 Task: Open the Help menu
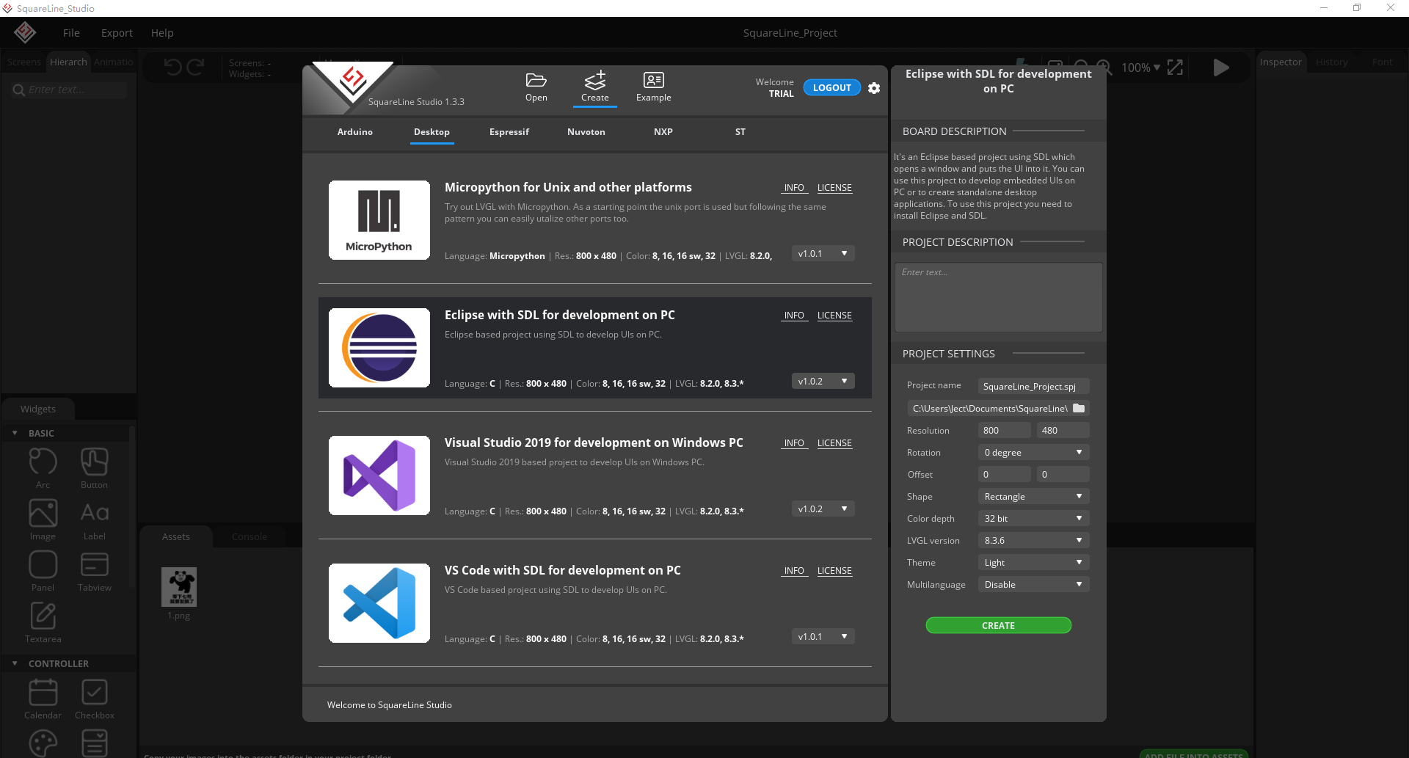(x=162, y=33)
